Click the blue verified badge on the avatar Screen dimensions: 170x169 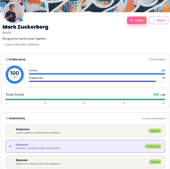[21, 20]
